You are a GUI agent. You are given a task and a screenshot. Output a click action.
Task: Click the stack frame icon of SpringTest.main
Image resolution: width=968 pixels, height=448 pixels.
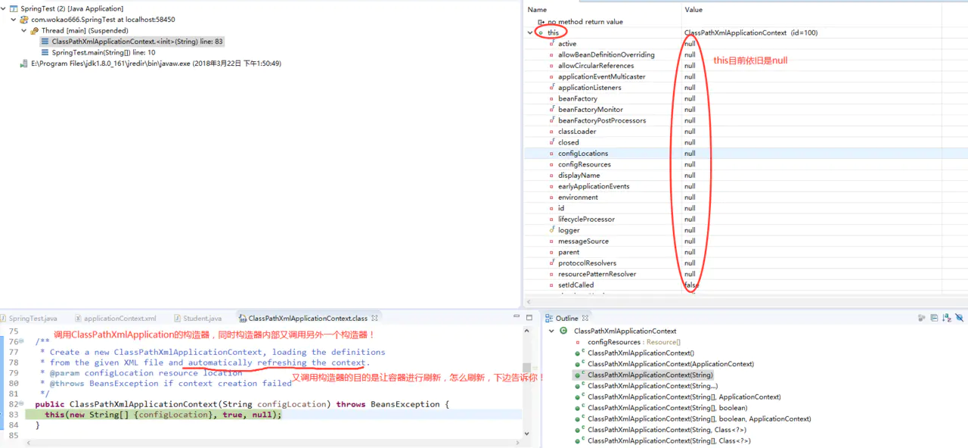pyautogui.click(x=45, y=53)
